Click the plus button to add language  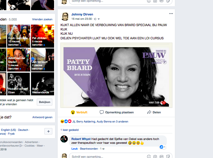[48, 131]
